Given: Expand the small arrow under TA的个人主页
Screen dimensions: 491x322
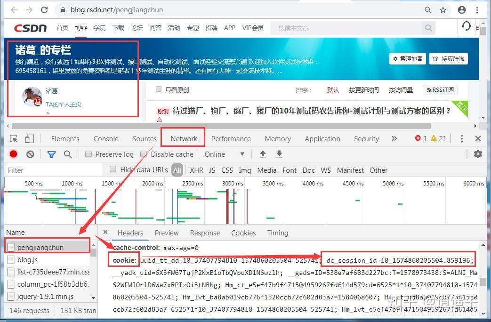Looking at the screenshot, I should tap(48, 113).
